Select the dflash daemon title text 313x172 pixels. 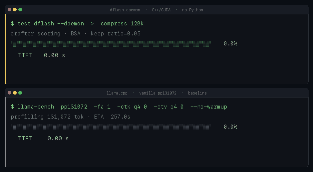click(125, 10)
